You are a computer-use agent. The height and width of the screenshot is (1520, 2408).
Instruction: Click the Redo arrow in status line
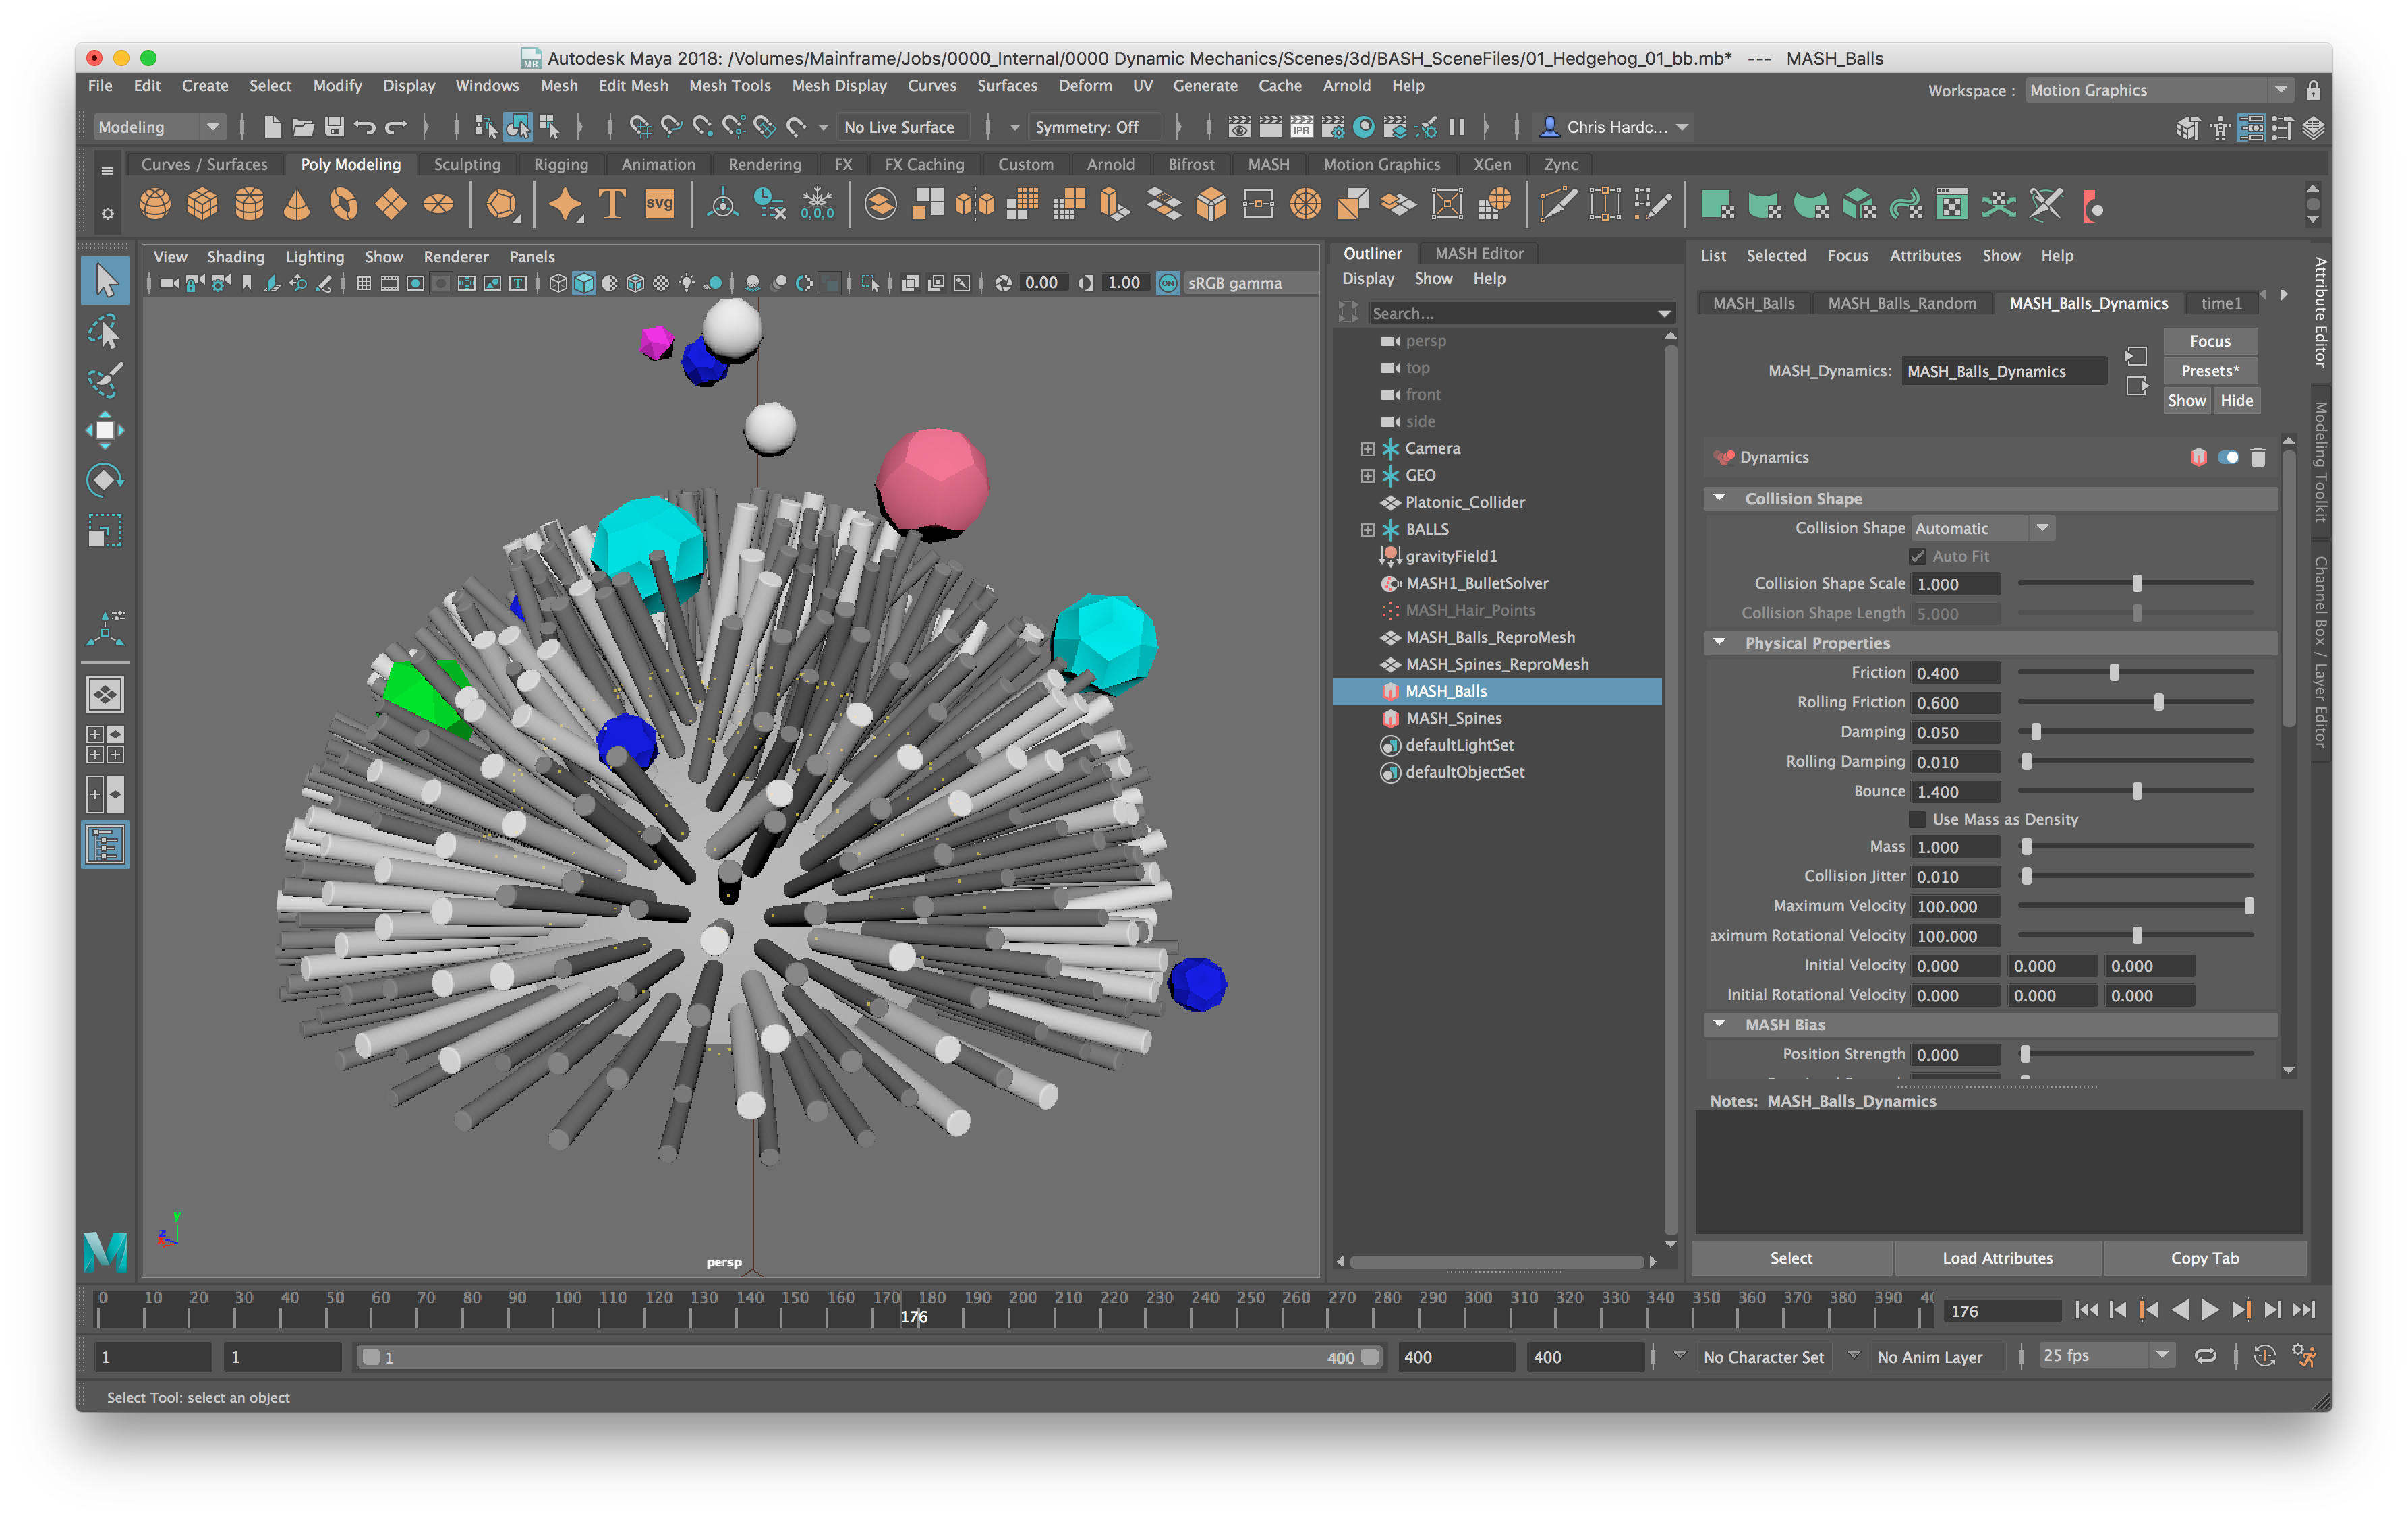(396, 127)
